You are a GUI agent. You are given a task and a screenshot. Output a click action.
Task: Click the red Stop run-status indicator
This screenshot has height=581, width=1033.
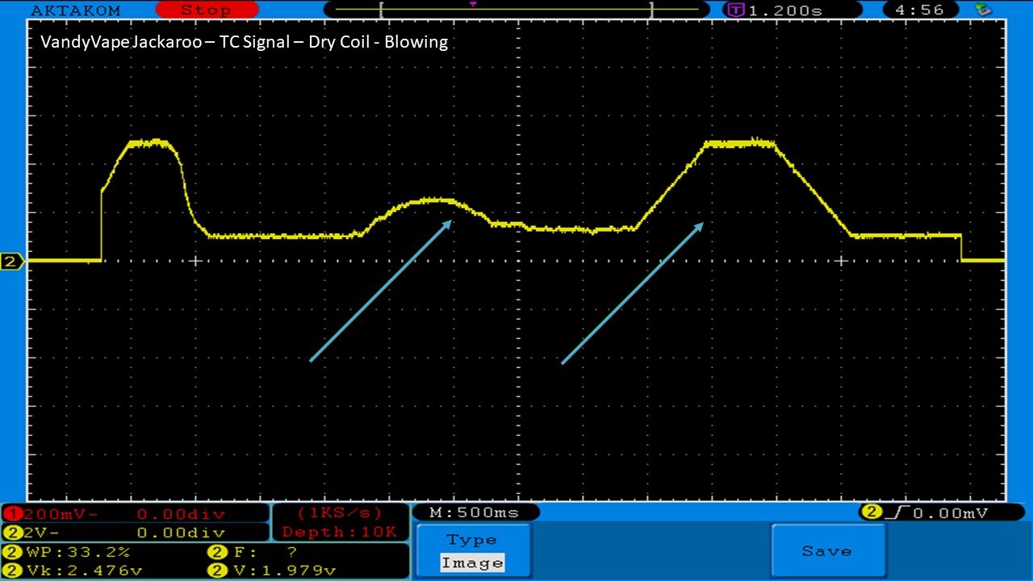pyautogui.click(x=207, y=10)
